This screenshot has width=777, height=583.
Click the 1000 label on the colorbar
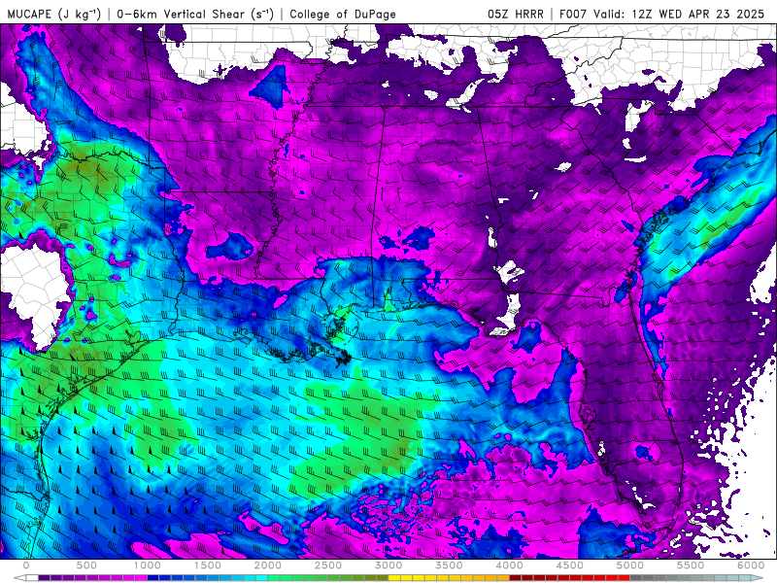(x=148, y=566)
